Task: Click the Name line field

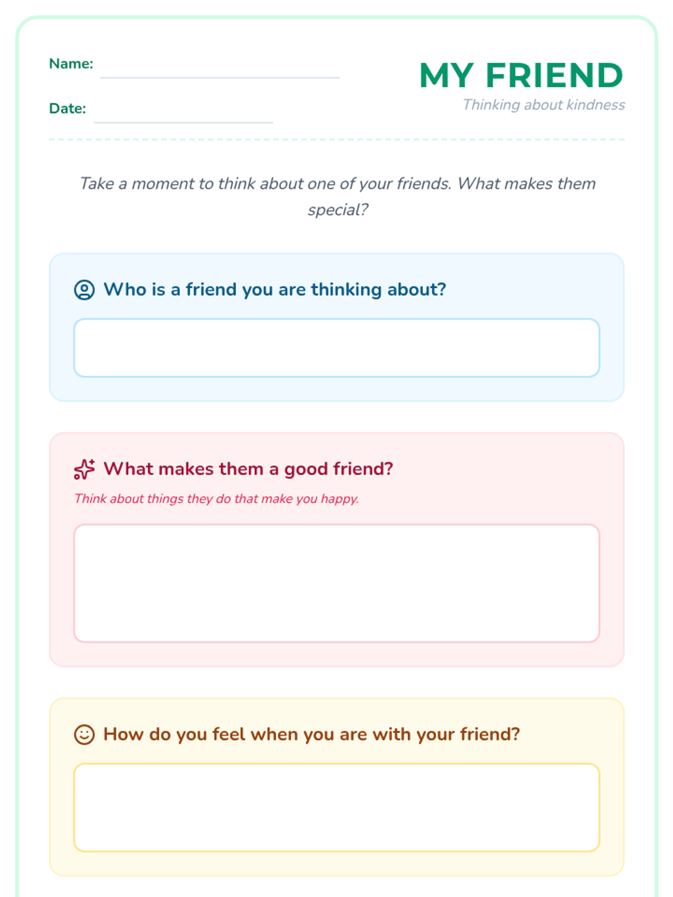Action: pos(219,70)
